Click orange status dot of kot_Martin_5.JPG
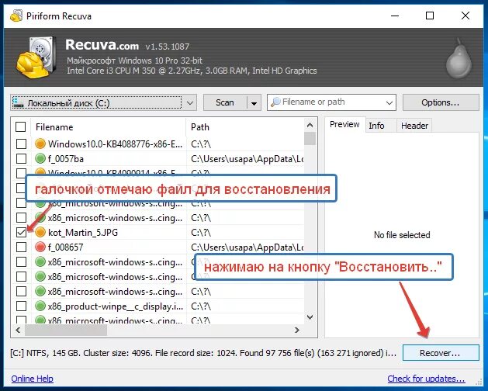The height and width of the screenshot is (391, 488). coord(40,232)
